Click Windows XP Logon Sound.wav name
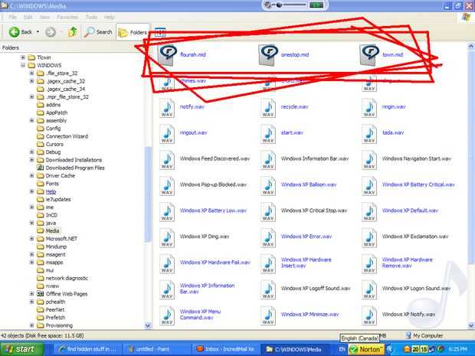 click(x=416, y=289)
